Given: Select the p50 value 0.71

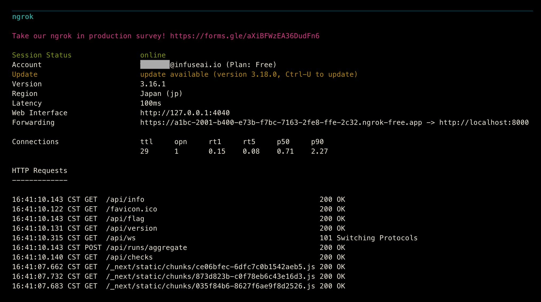Looking at the screenshot, I should (x=285, y=151).
